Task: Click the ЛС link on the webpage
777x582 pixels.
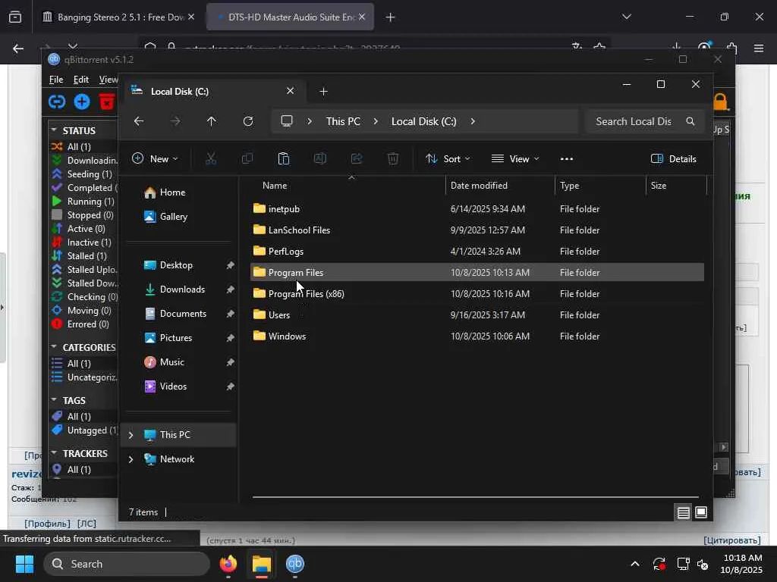Action: [87, 523]
